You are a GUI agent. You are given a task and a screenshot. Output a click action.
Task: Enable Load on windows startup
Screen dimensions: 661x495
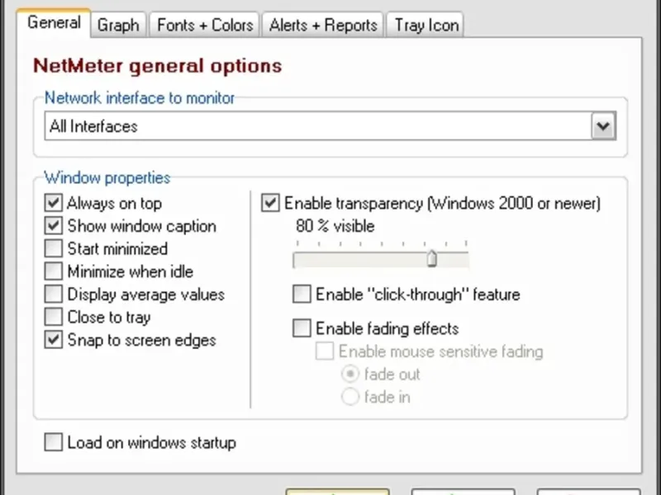pos(54,443)
